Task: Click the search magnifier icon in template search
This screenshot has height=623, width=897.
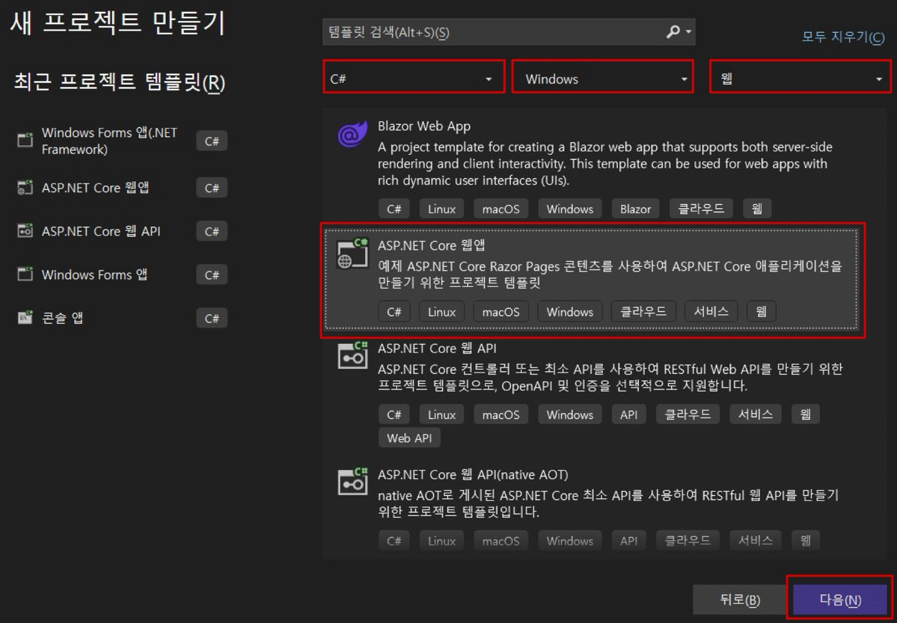Action: point(673,32)
